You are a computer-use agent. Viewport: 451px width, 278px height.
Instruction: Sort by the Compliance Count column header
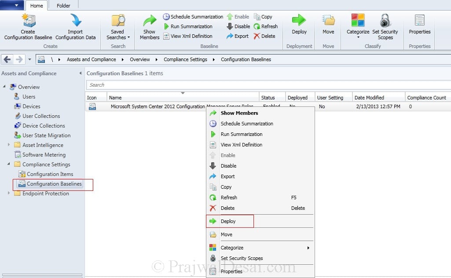tap(427, 98)
